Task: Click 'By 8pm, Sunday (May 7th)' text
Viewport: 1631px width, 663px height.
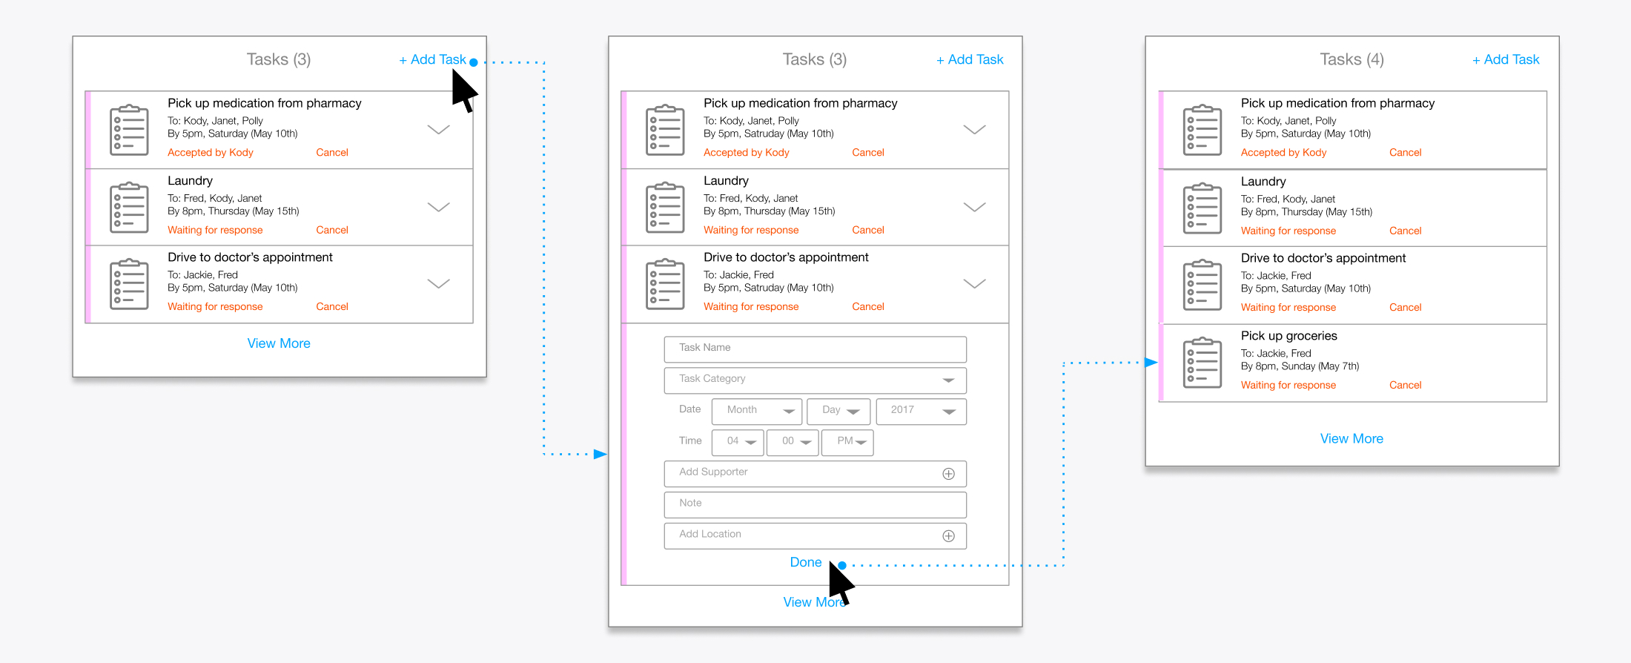Action: [x=1300, y=366]
